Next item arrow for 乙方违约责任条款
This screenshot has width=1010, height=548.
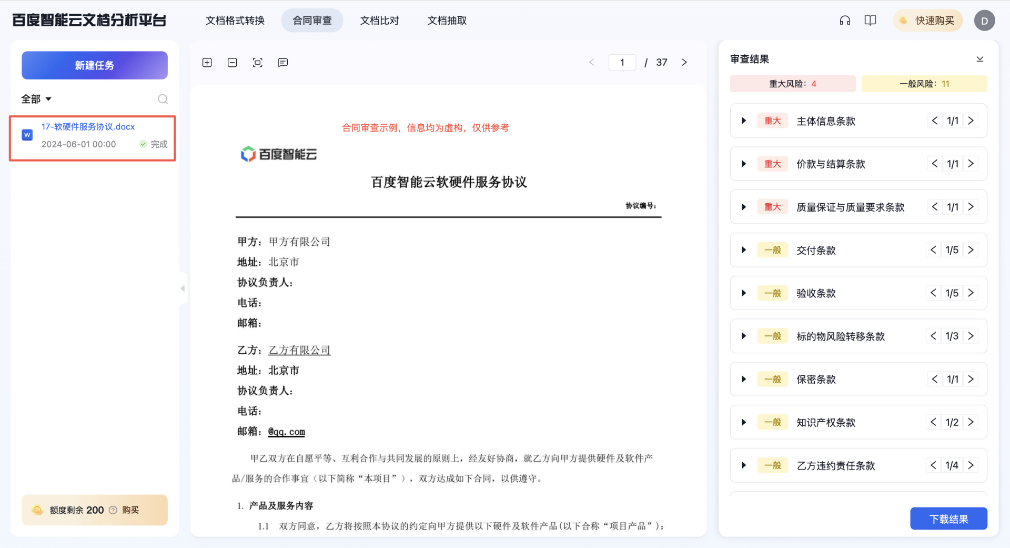(x=971, y=465)
